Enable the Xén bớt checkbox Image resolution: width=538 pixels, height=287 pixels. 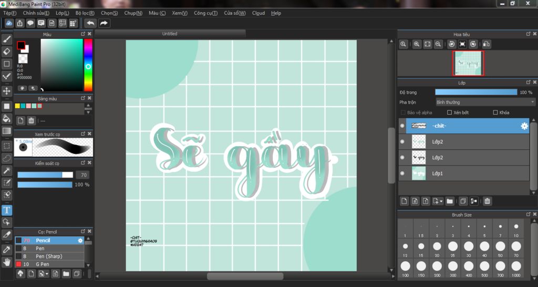449,112
